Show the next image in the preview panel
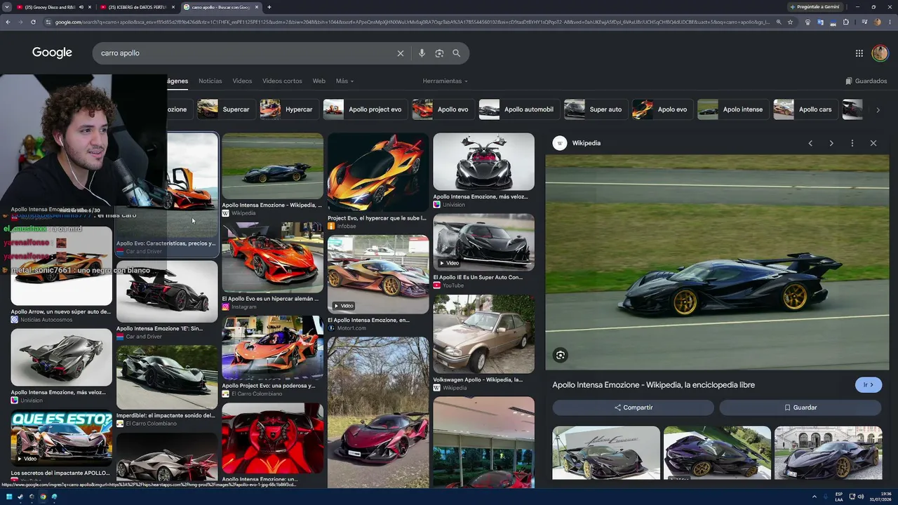 (831, 143)
